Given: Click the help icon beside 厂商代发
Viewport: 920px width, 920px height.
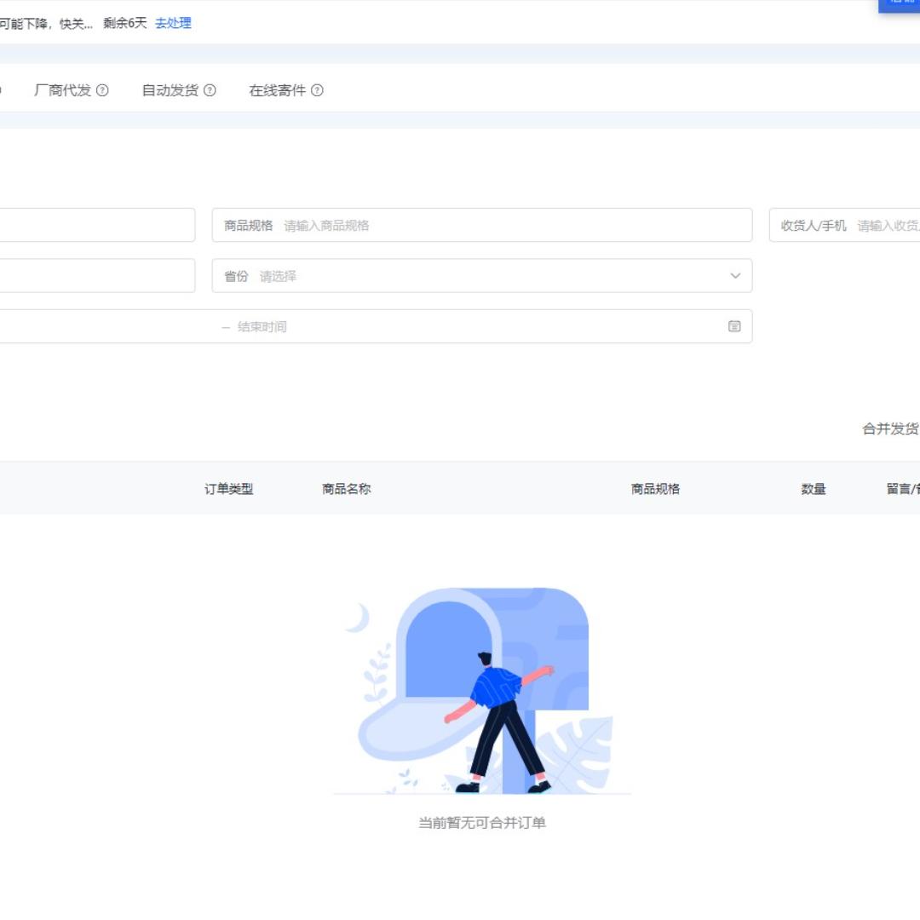Looking at the screenshot, I should coord(102,90).
